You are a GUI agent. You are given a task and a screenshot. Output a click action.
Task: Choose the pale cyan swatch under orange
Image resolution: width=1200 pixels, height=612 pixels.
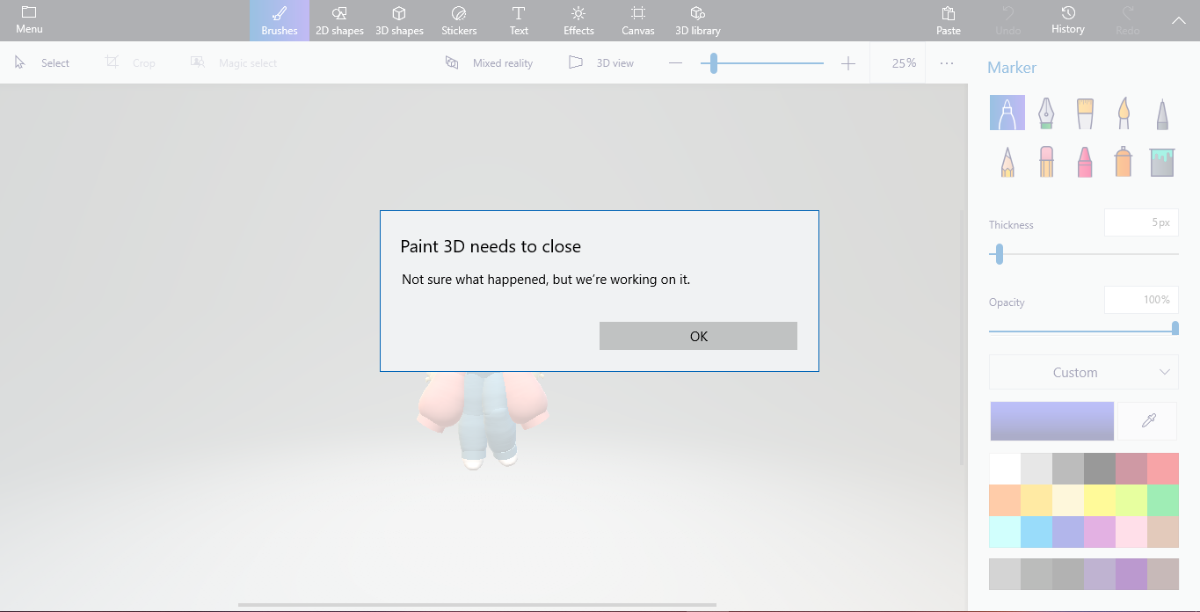click(x=1005, y=532)
